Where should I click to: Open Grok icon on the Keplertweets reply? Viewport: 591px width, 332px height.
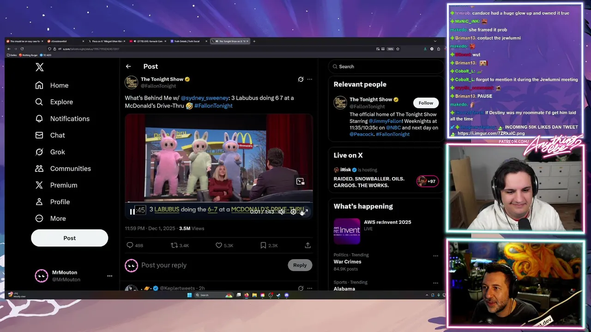pyautogui.click(x=301, y=288)
